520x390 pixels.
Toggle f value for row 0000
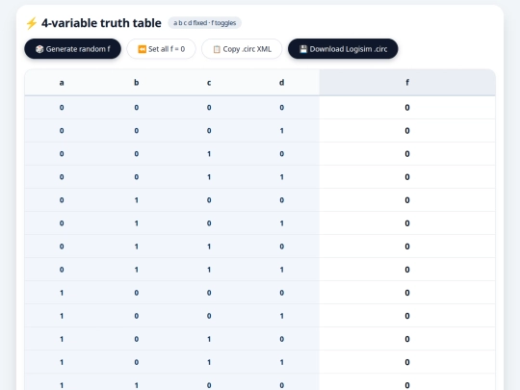click(x=407, y=108)
